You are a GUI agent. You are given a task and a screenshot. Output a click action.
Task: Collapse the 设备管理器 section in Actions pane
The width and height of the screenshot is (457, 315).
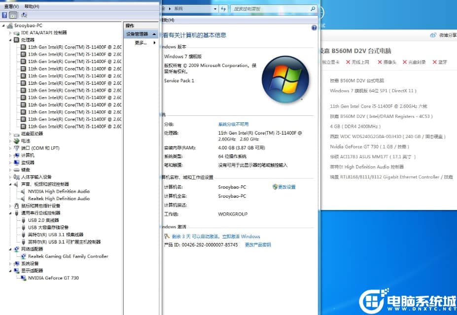pyautogui.click(x=154, y=34)
